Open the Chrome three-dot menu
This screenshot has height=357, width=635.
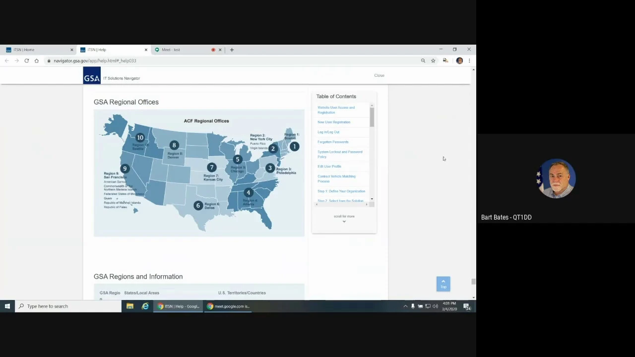click(469, 60)
